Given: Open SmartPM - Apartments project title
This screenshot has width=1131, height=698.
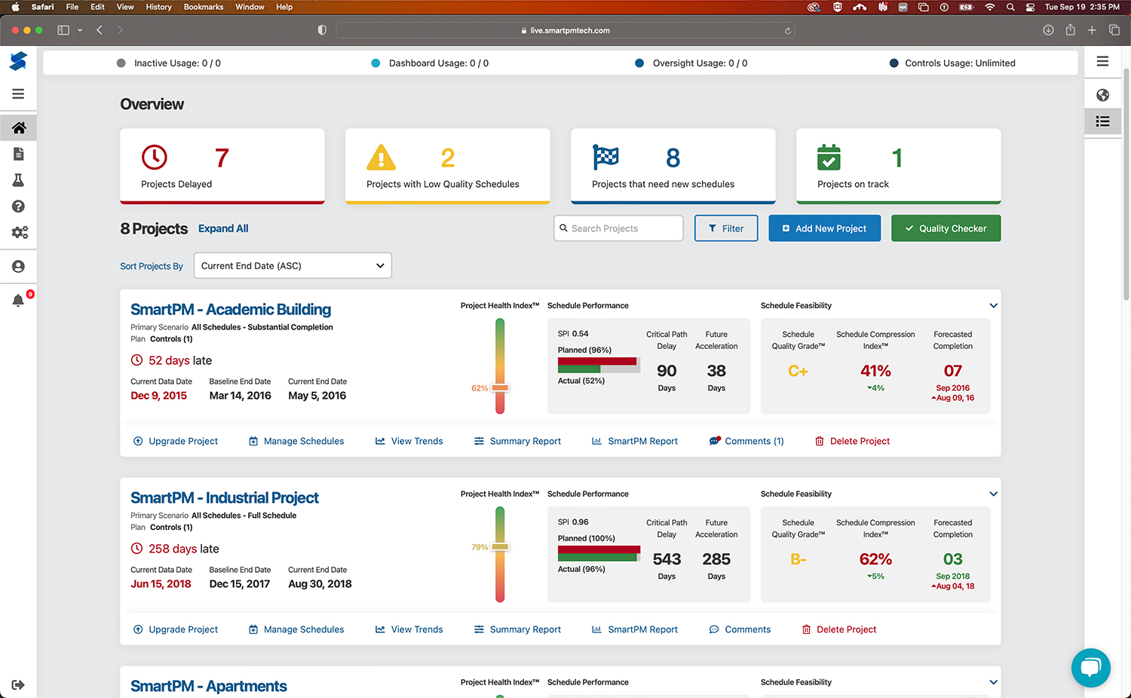Looking at the screenshot, I should (209, 687).
